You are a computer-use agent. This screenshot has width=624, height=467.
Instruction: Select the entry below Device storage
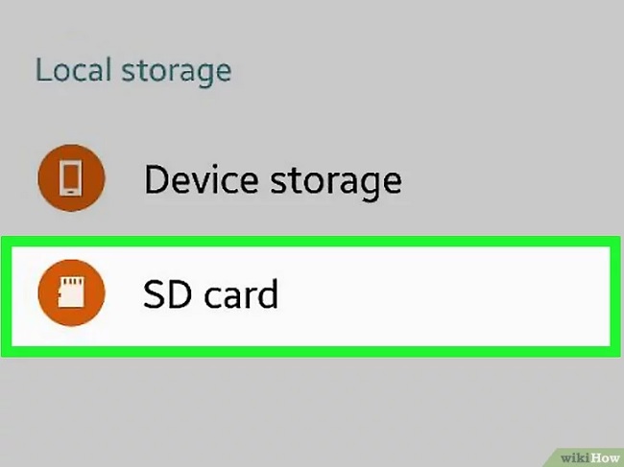point(311,296)
